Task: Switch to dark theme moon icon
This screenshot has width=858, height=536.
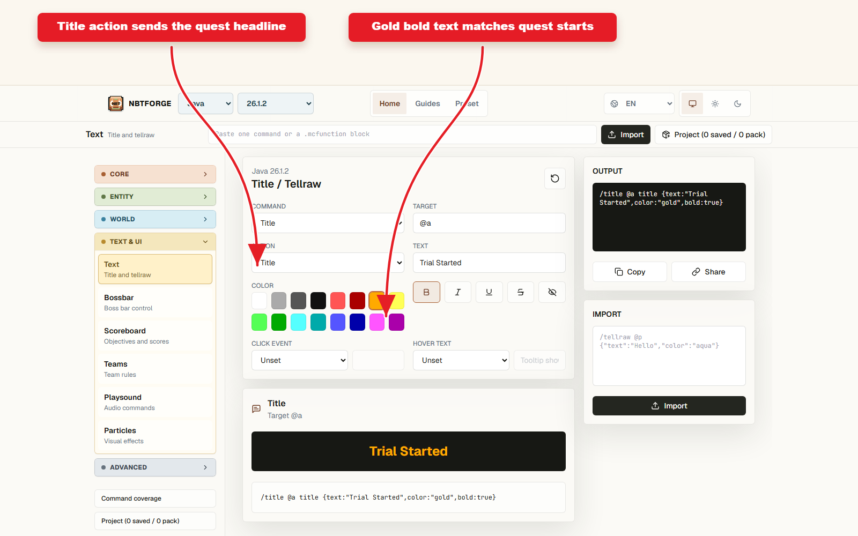Action: pos(737,103)
